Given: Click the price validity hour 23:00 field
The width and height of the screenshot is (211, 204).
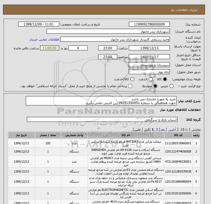Looking at the screenshot, I should coord(108,57).
